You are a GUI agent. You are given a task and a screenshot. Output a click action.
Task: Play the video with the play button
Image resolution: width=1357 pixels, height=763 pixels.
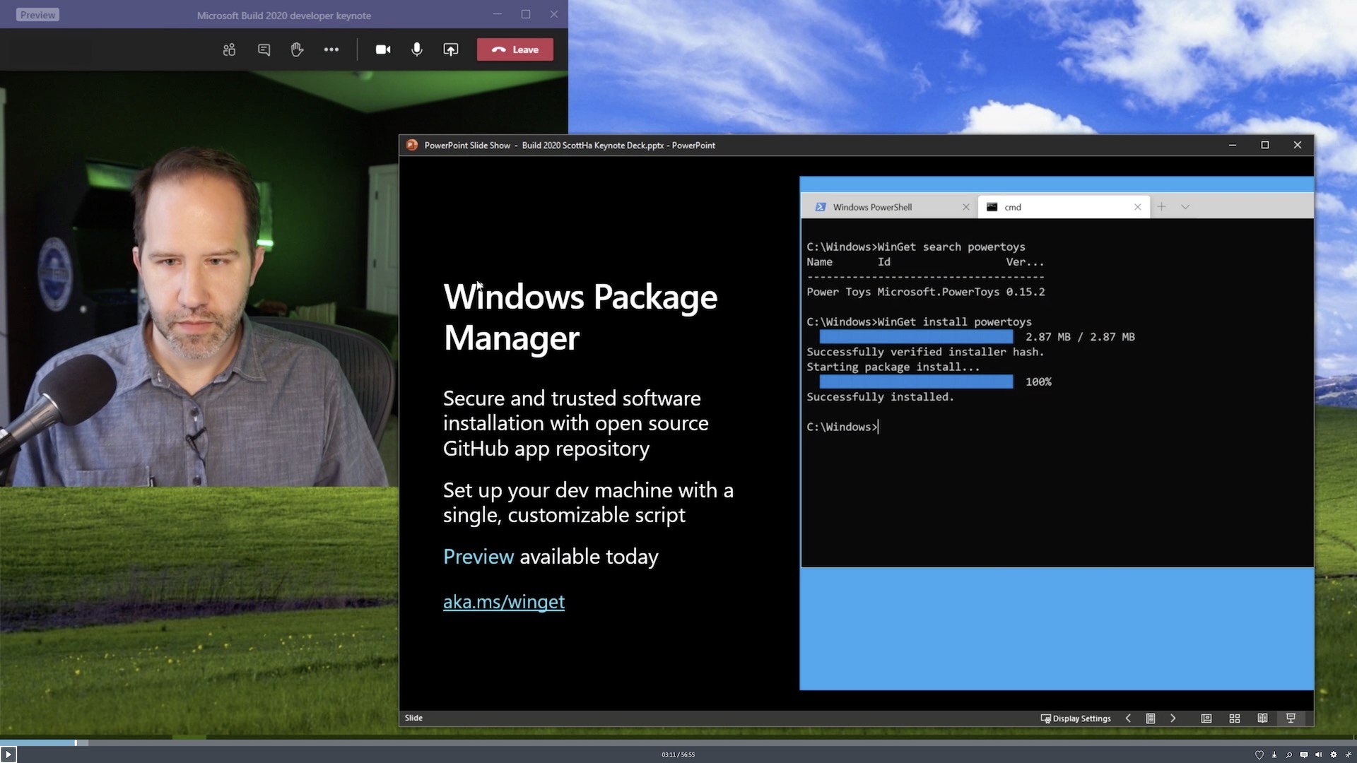8,755
